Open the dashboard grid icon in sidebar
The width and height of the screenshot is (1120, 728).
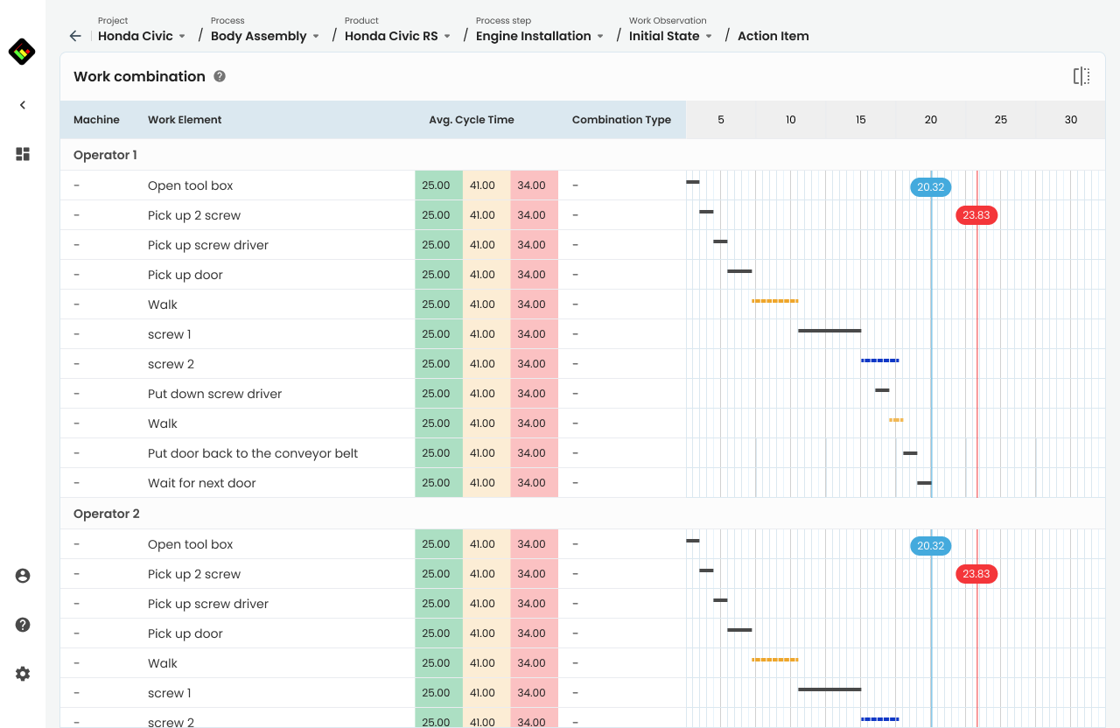pyautogui.click(x=22, y=154)
